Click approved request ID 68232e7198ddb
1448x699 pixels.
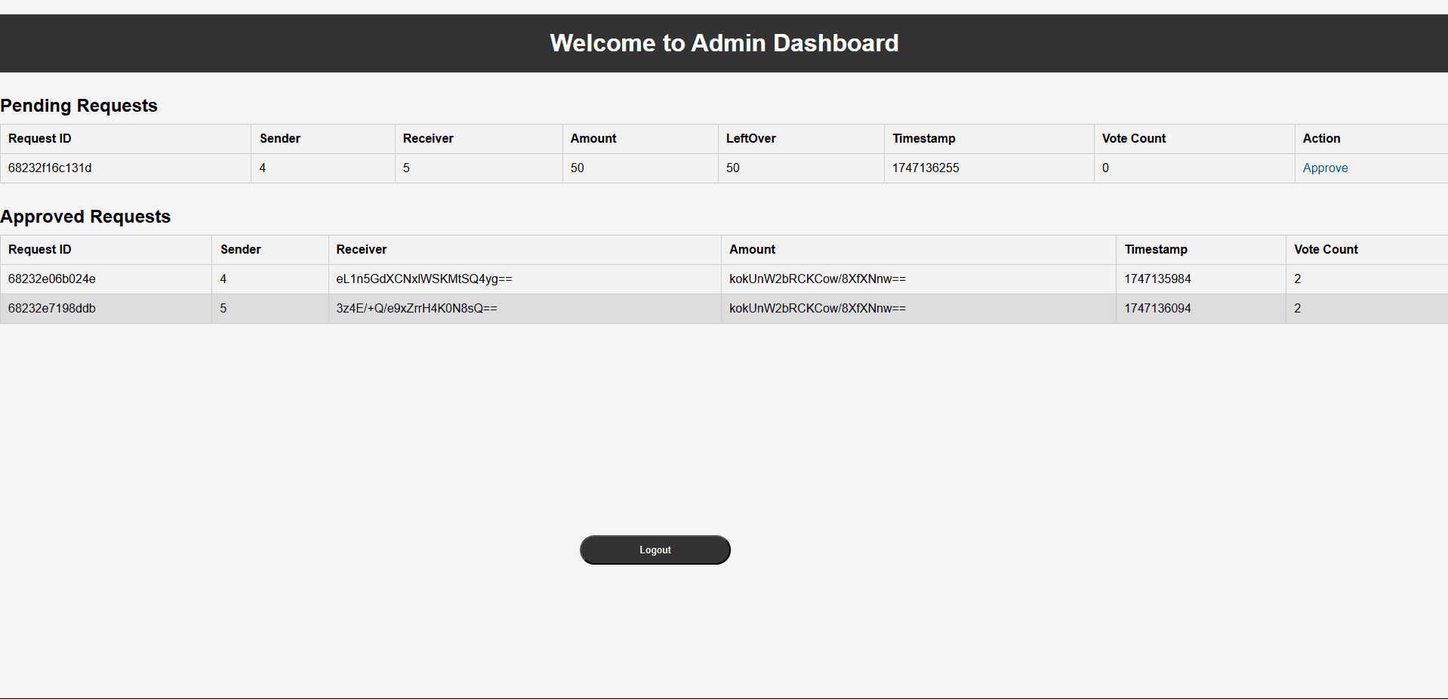point(52,309)
